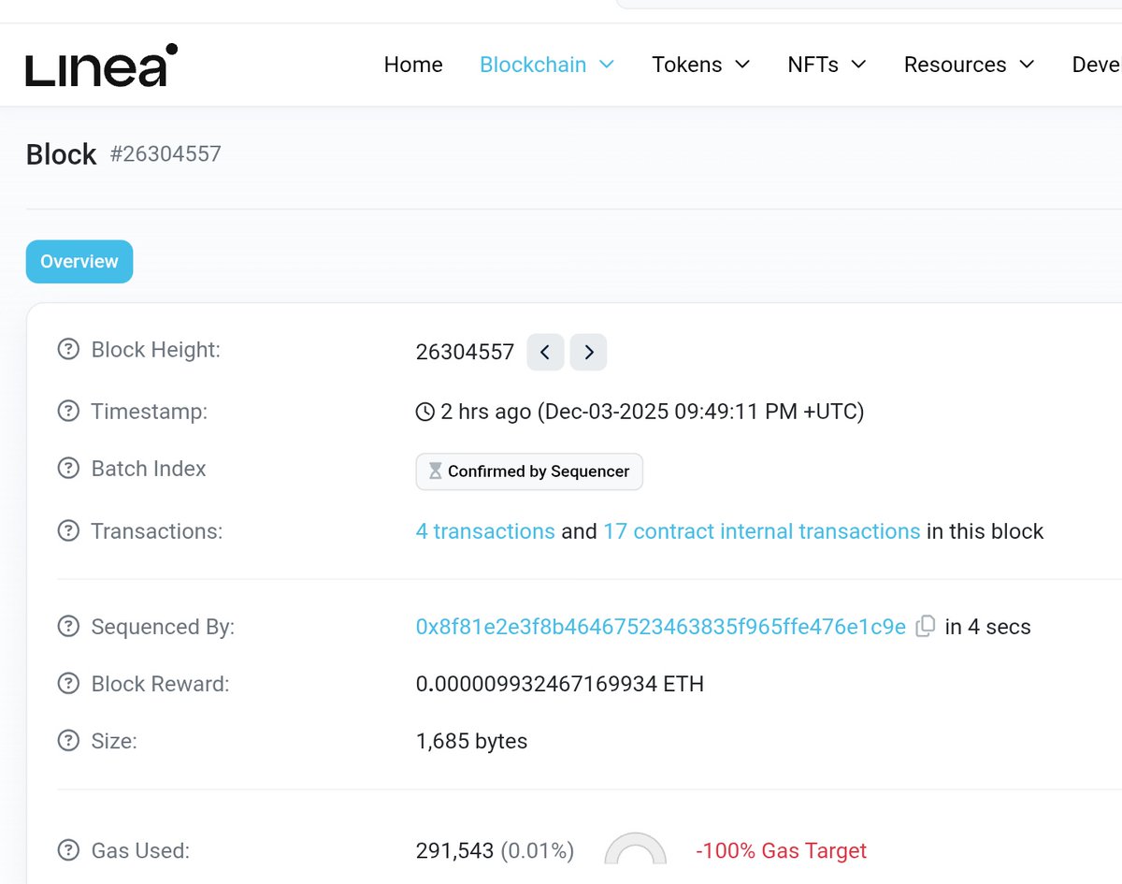
Task: Click the Block Reward label
Action: tap(160, 684)
